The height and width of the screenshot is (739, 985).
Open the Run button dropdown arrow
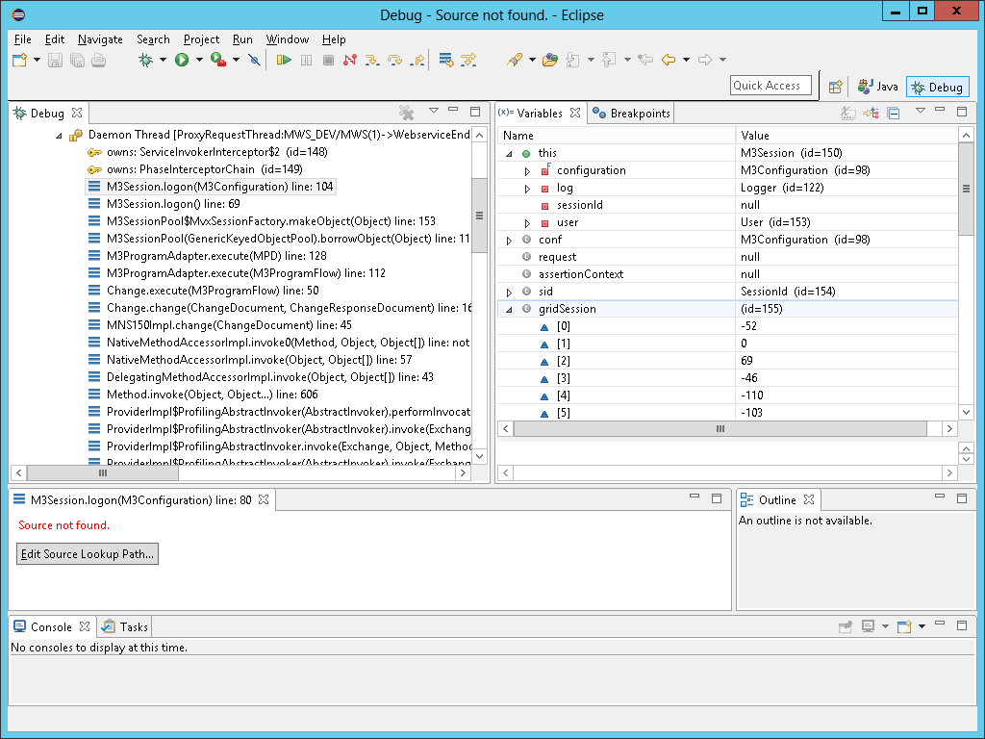click(x=200, y=60)
